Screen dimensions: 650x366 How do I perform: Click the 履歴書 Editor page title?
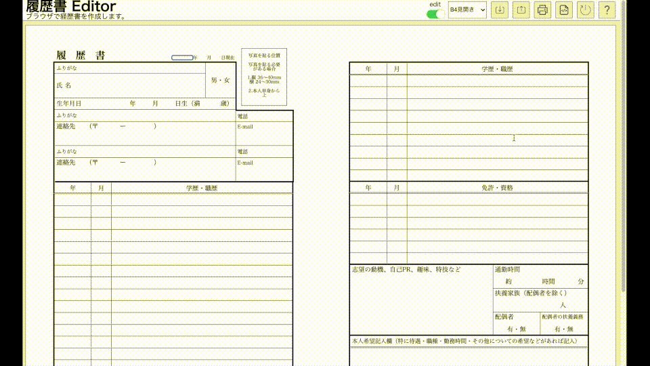click(x=71, y=7)
